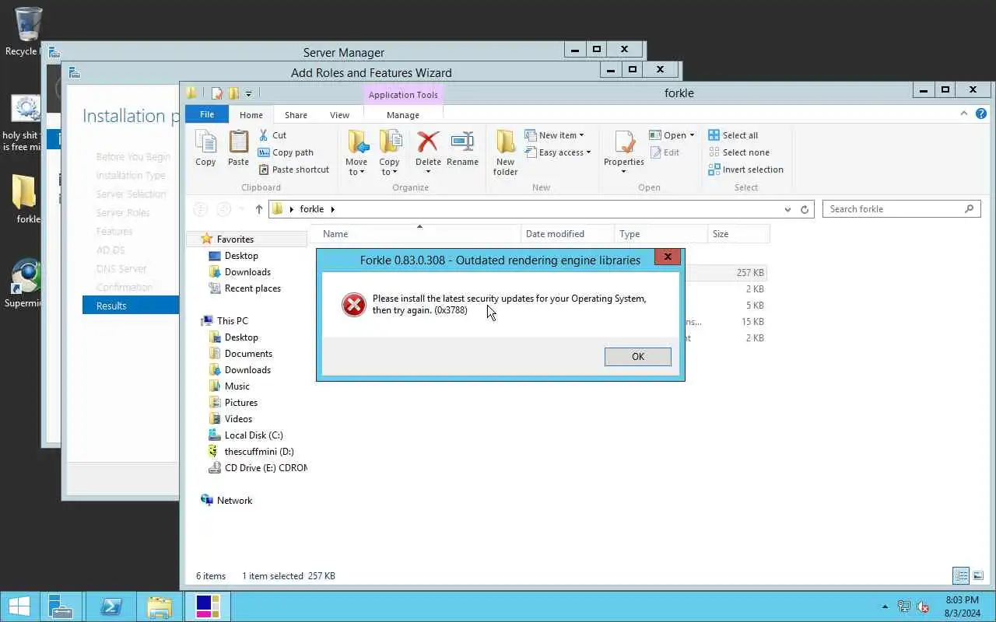Click the explorer Help question mark icon
Screen dimensions: 996x622
[981, 114]
